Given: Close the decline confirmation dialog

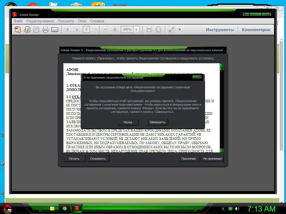Looking at the screenshot, I should pyautogui.click(x=197, y=77).
